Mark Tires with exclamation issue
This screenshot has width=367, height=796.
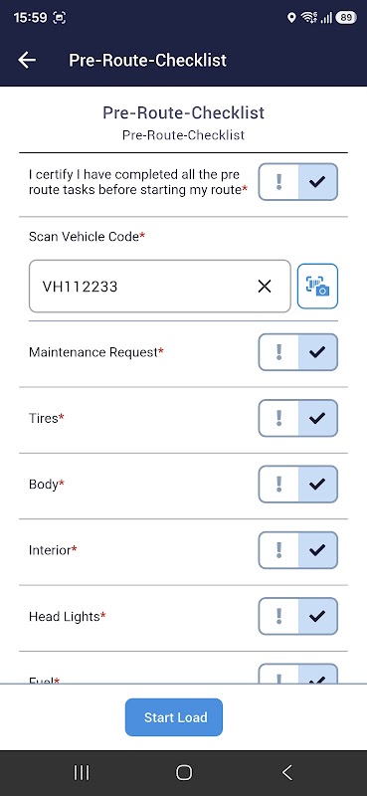pyautogui.click(x=278, y=418)
